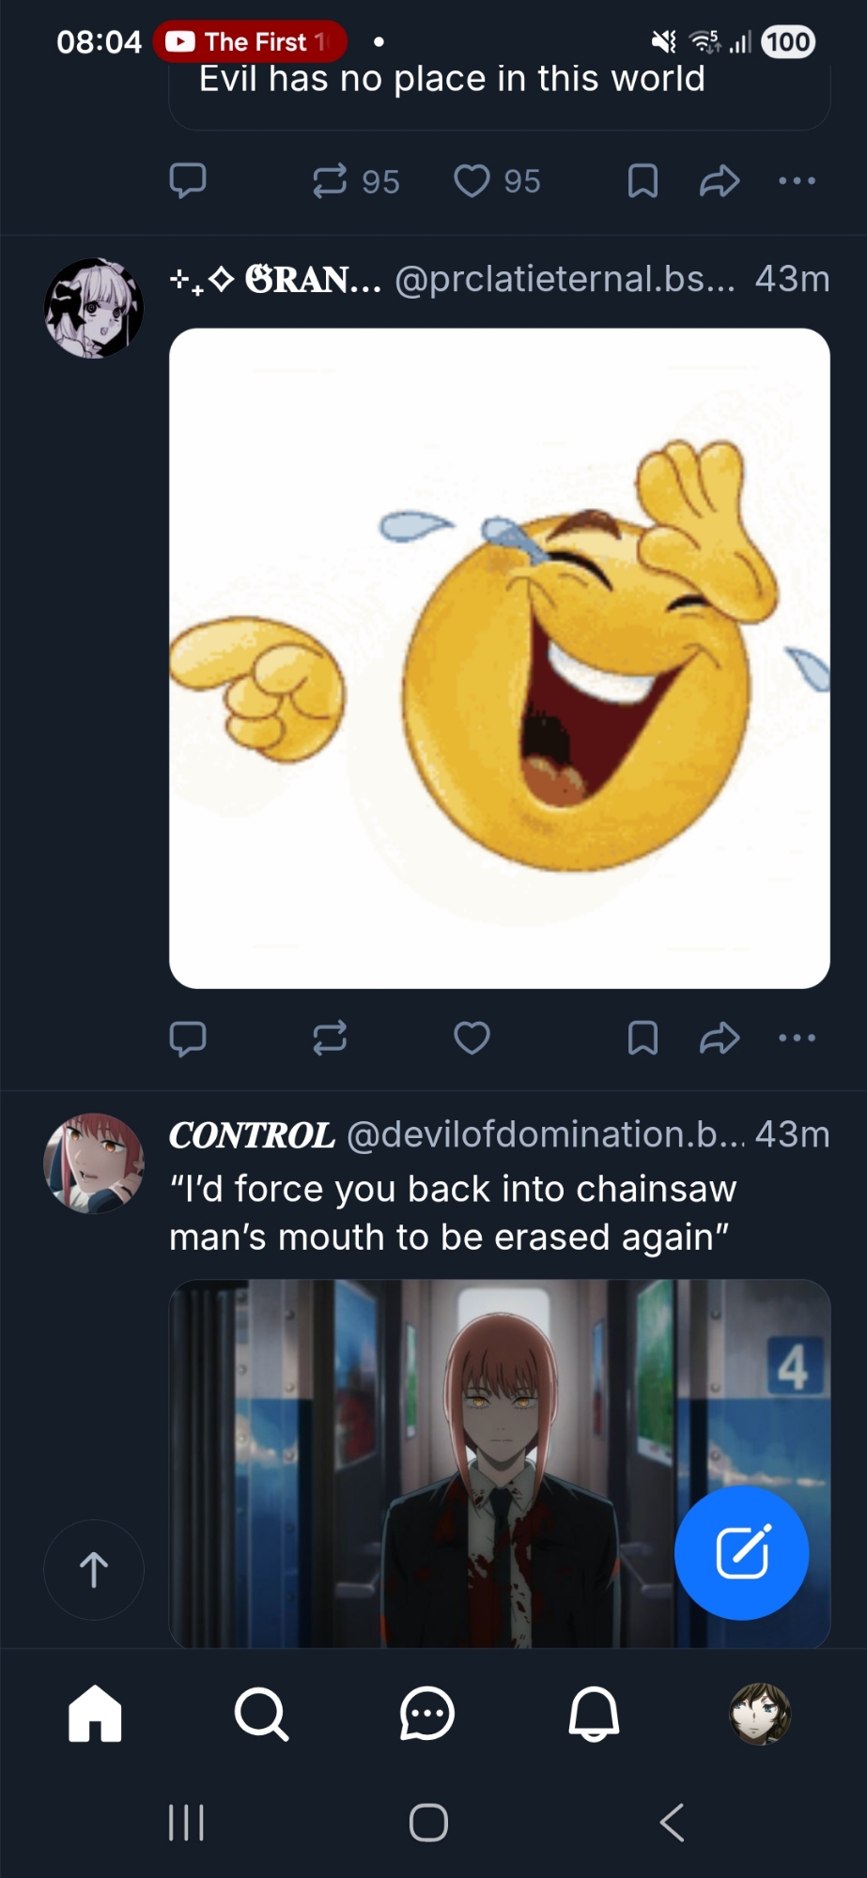Image resolution: width=867 pixels, height=1878 pixels.
Task: Repost the laughing emoji post
Action: (x=330, y=1038)
